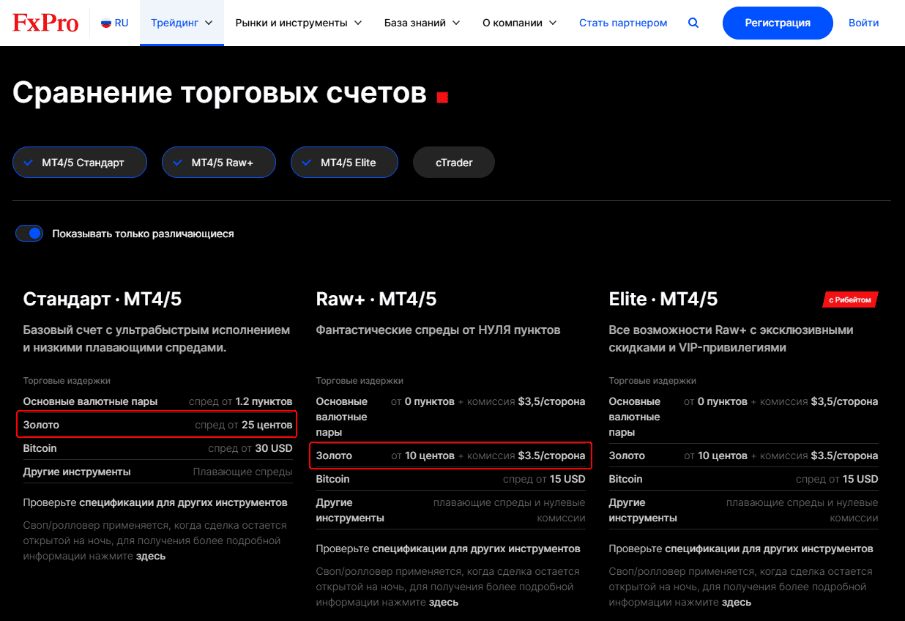Click Сравнение торговых счетов title
905x621 pixels.
220,93
